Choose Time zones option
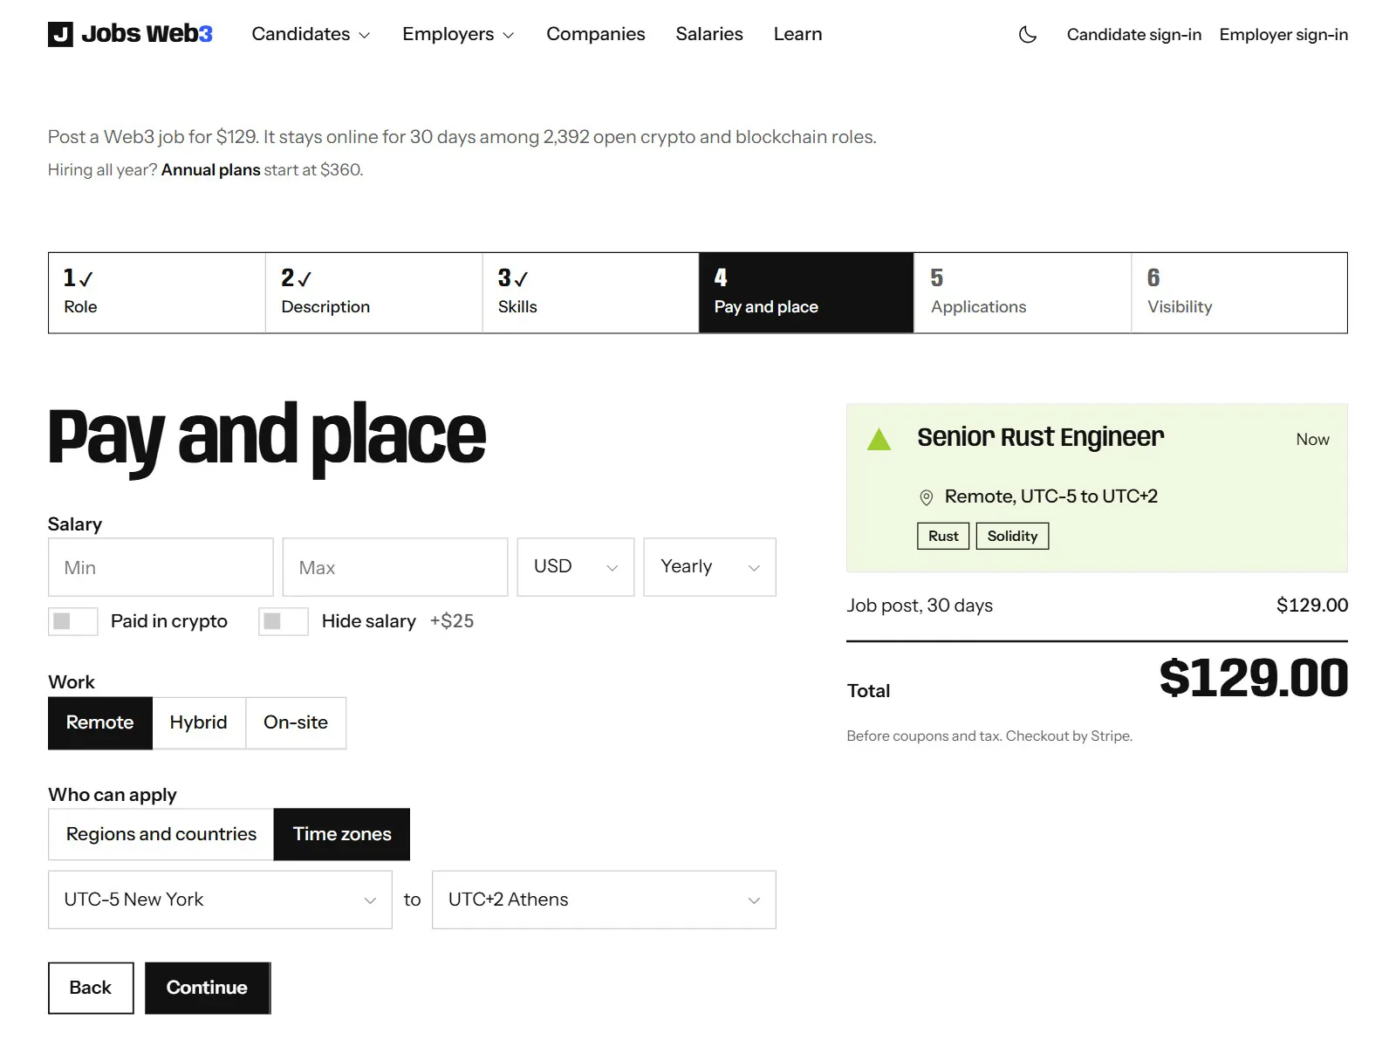The image size is (1396, 1047). [342, 834]
